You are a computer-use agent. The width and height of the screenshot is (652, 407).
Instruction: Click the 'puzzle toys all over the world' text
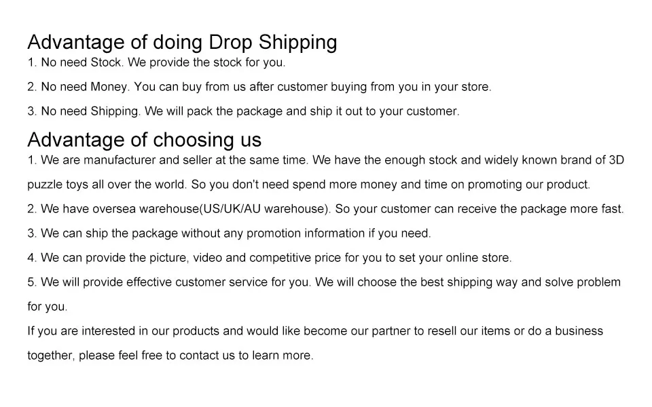[x=107, y=185]
